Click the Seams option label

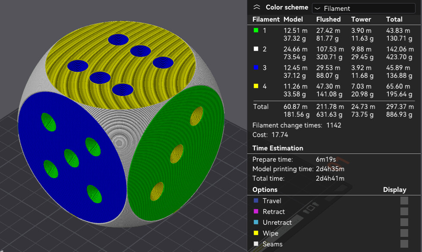click(272, 244)
